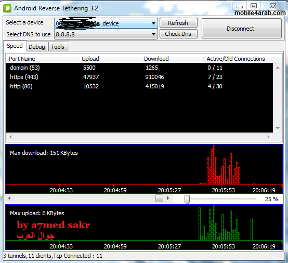Image resolution: width=288 pixels, height=263 pixels.
Task: Open the Tools tab
Action: 58,47
